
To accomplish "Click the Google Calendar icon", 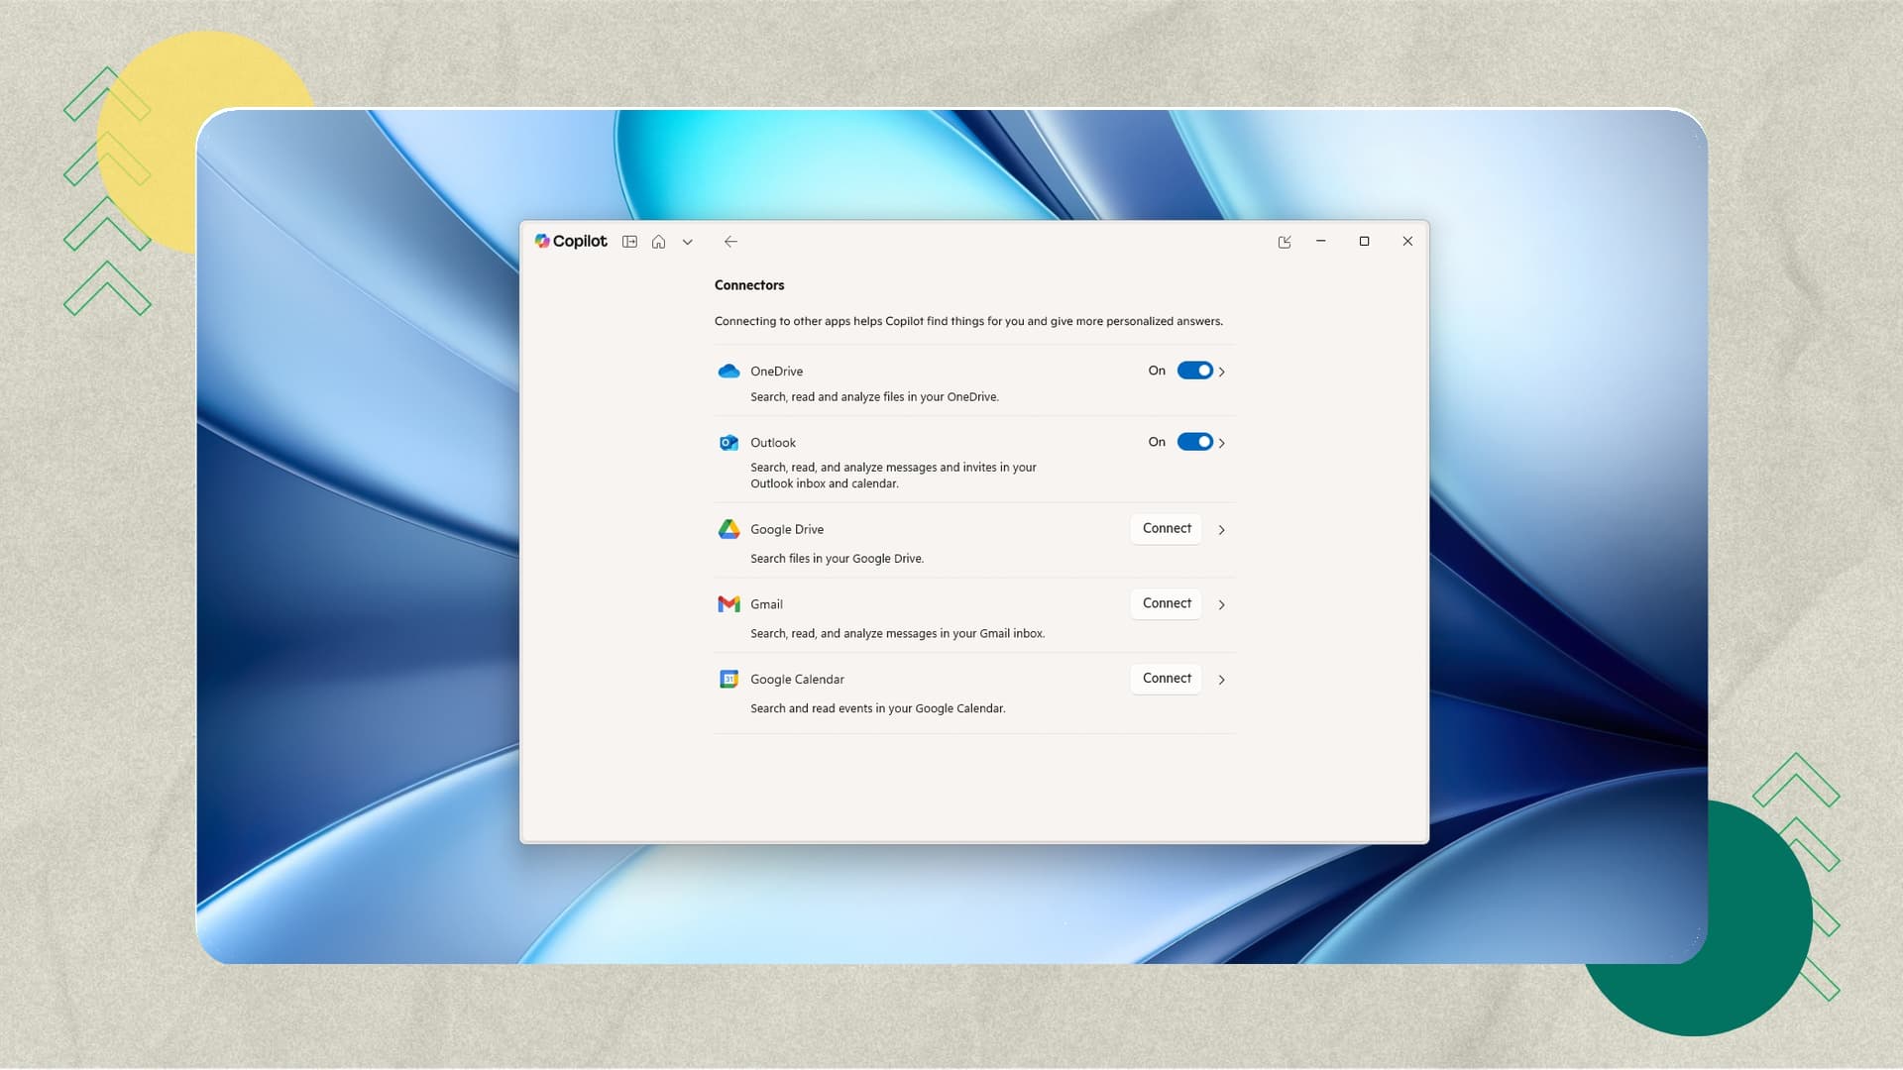I will [728, 680].
